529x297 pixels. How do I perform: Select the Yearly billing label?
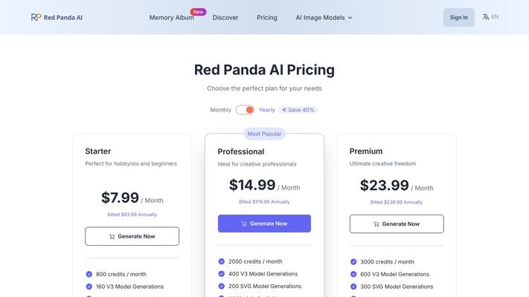pos(267,110)
